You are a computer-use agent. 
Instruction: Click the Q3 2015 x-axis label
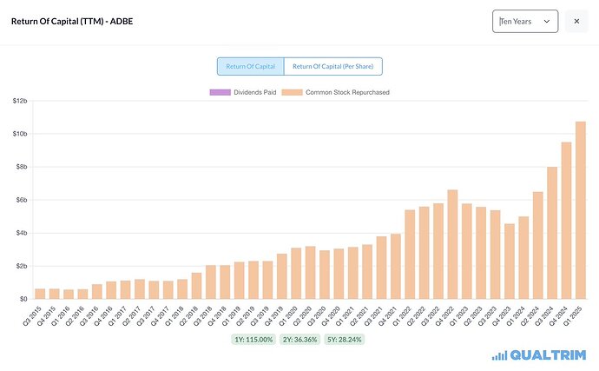click(x=32, y=316)
